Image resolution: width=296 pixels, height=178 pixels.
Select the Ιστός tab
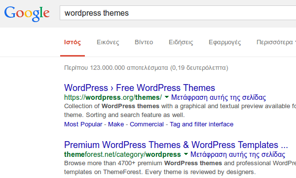tap(73, 42)
